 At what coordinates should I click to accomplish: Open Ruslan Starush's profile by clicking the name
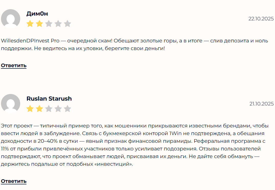pyautogui.click(x=49, y=99)
